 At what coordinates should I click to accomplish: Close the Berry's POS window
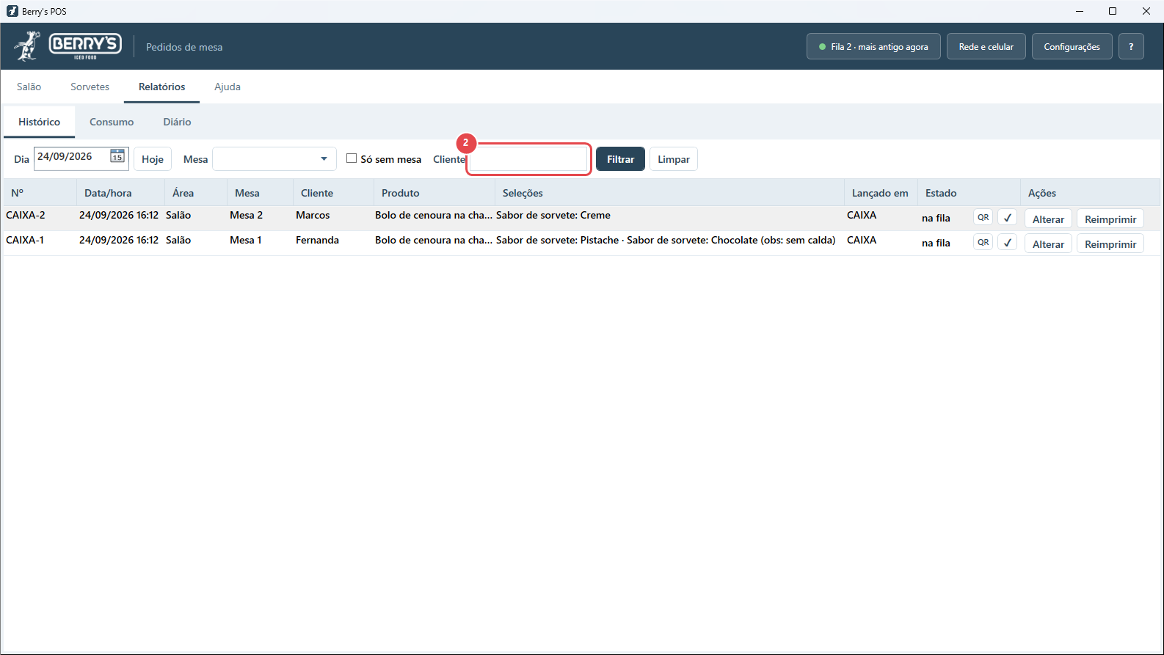point(1146,11)
